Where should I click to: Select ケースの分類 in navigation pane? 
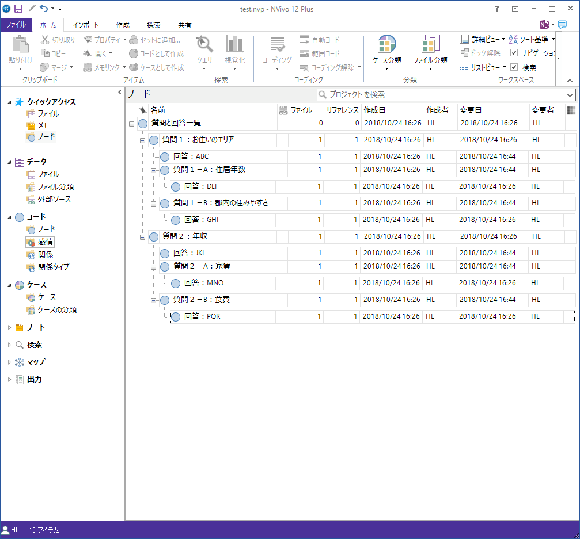tap(57, 310)
